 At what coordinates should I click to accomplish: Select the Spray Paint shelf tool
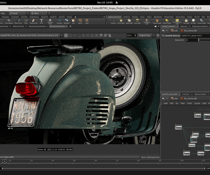34,21
